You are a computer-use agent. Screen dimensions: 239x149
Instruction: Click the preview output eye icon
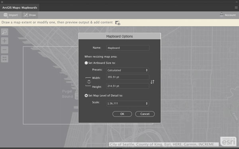coord(118,23)
